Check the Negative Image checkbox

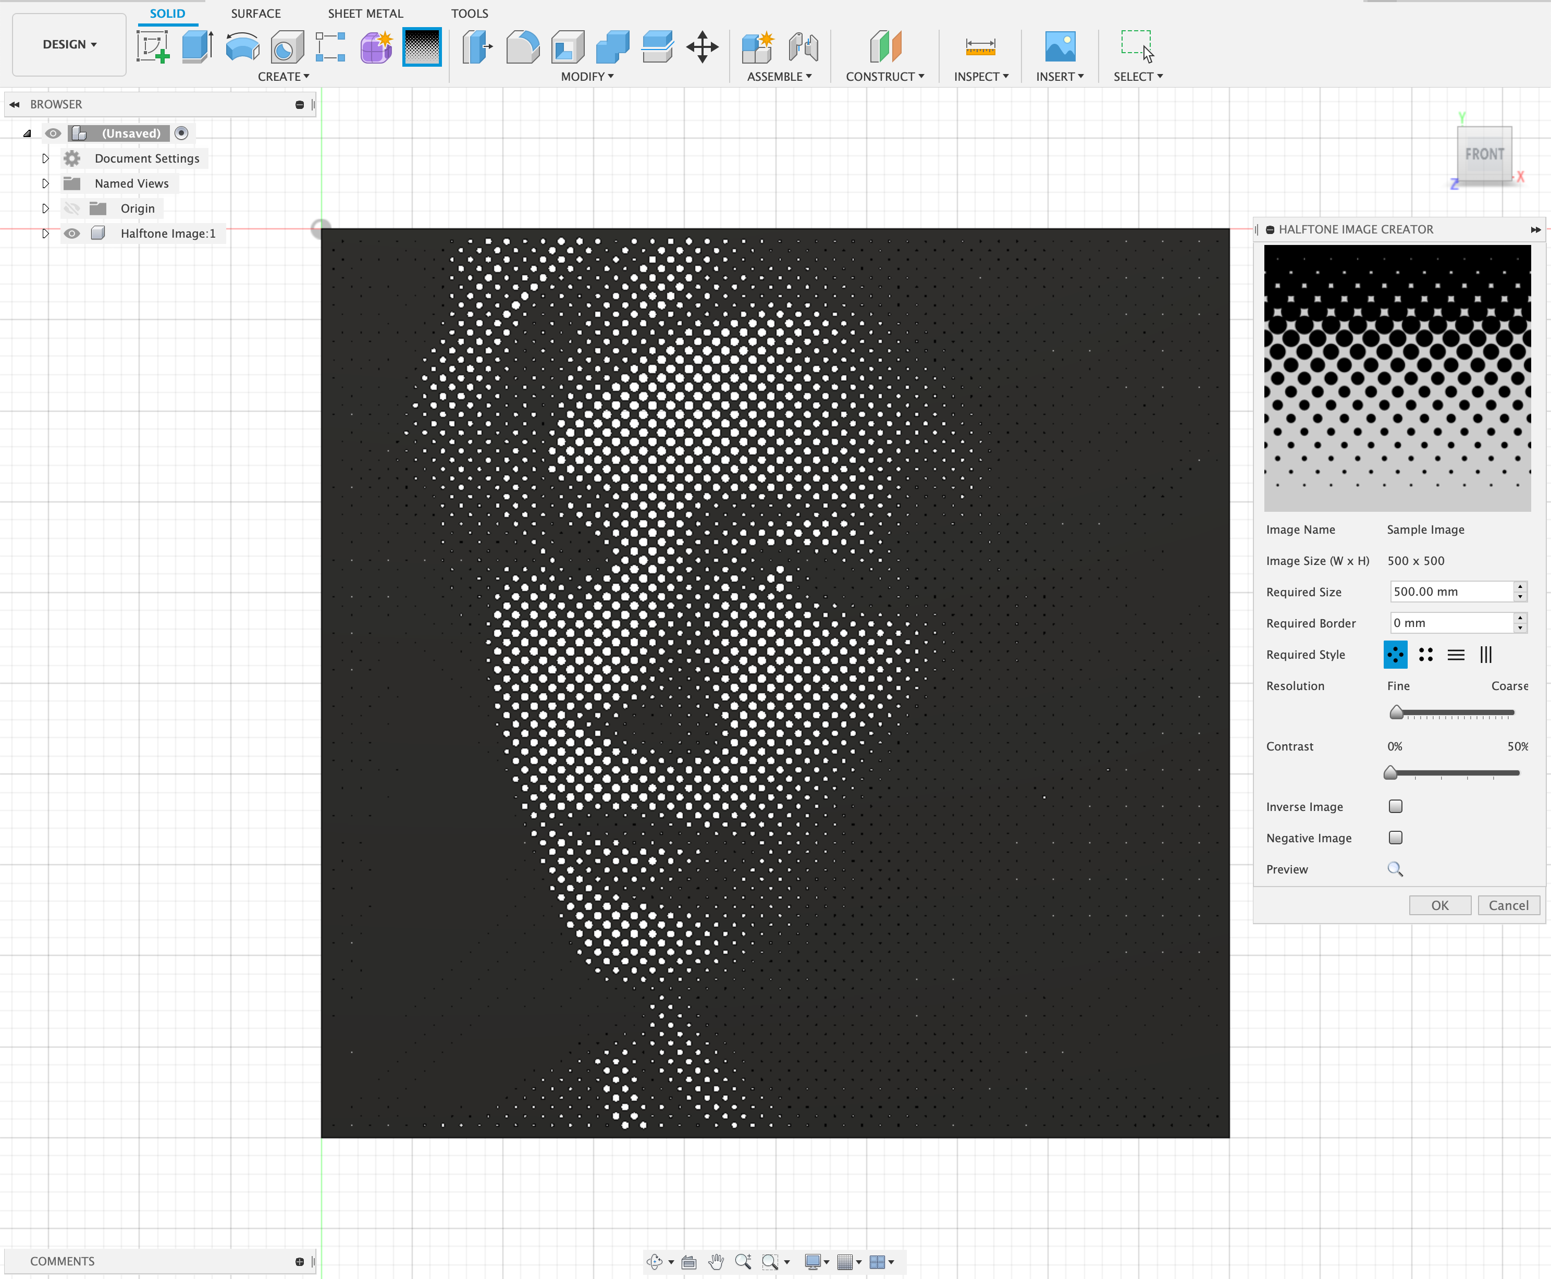1395,837
